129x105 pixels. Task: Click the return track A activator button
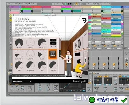coord(127,64)
